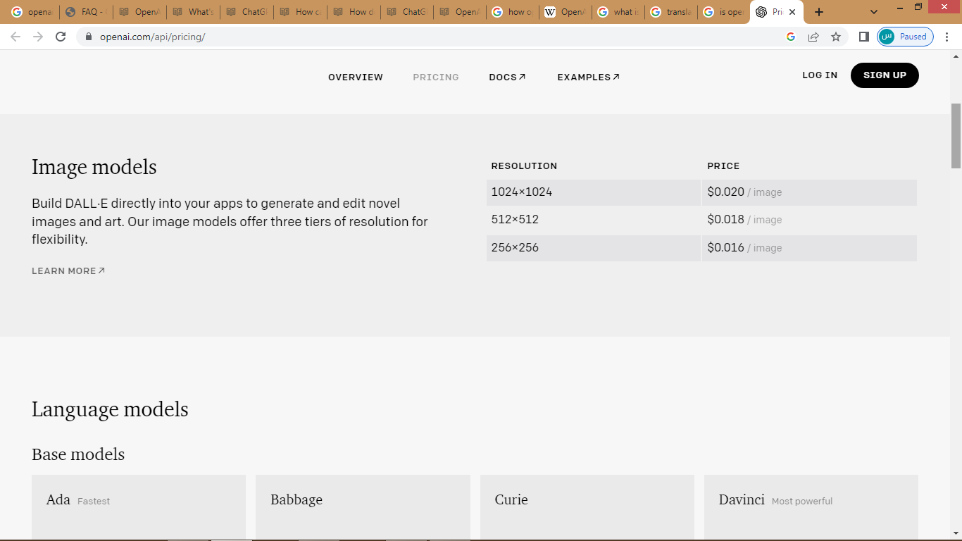This screenshot has width=962, height=541.
Task: Switch to the 'What's' tab
Action: [x=193, y=12]
